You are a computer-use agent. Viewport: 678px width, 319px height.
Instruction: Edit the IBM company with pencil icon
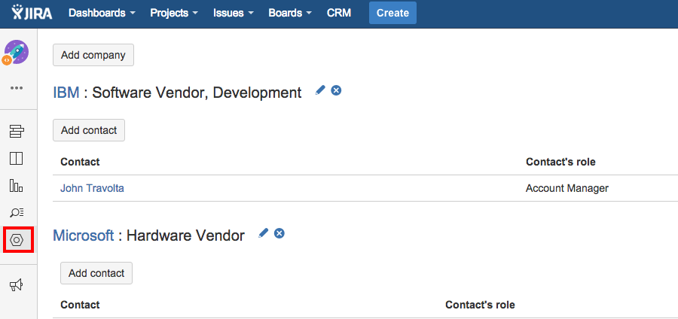click(320, 90)
